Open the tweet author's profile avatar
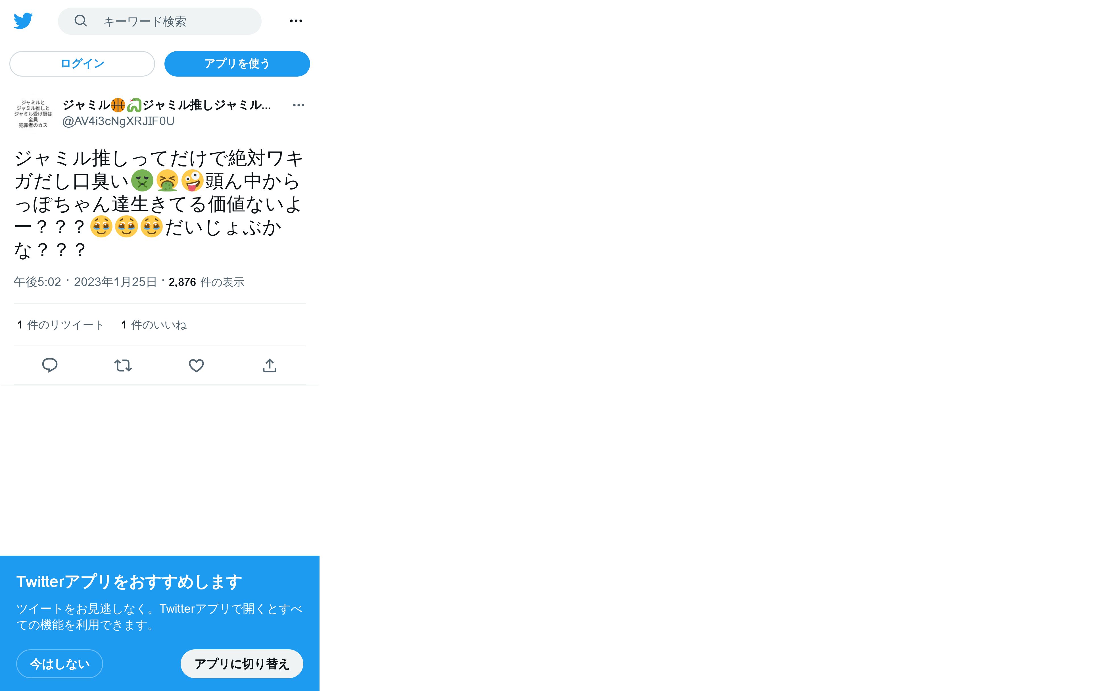The width and height of the screenshot is (1094, 691). (33, 113)
